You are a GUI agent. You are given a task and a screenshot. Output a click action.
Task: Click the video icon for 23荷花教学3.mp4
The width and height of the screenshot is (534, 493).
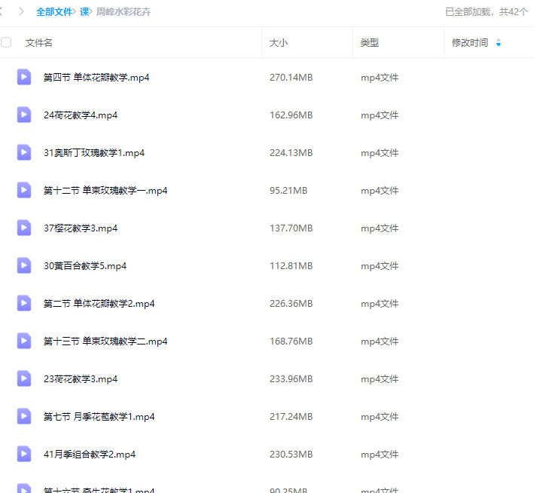[24, 378]
